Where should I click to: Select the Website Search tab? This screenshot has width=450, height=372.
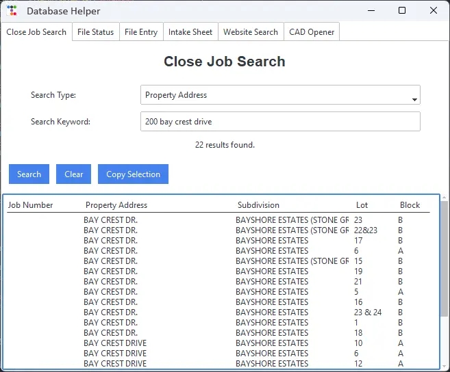coord(251,32)
